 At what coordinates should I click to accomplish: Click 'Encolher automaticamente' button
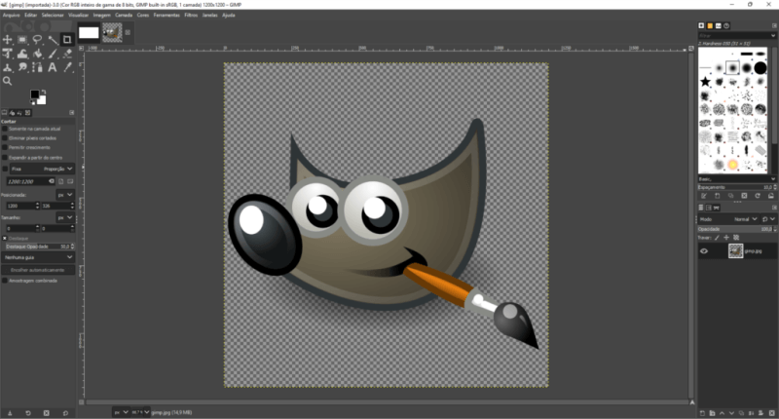click(x=38, y=270)
